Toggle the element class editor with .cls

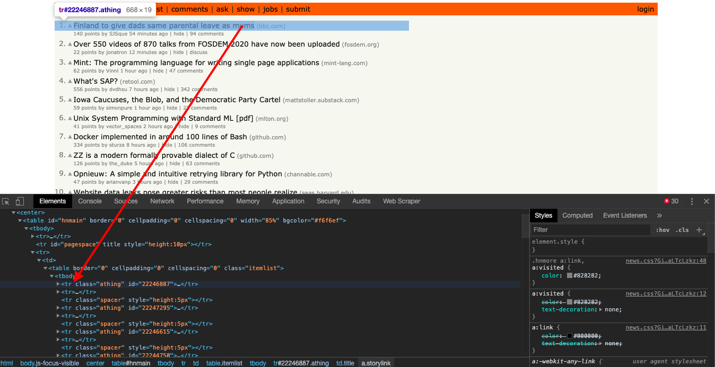coord(683,229)
